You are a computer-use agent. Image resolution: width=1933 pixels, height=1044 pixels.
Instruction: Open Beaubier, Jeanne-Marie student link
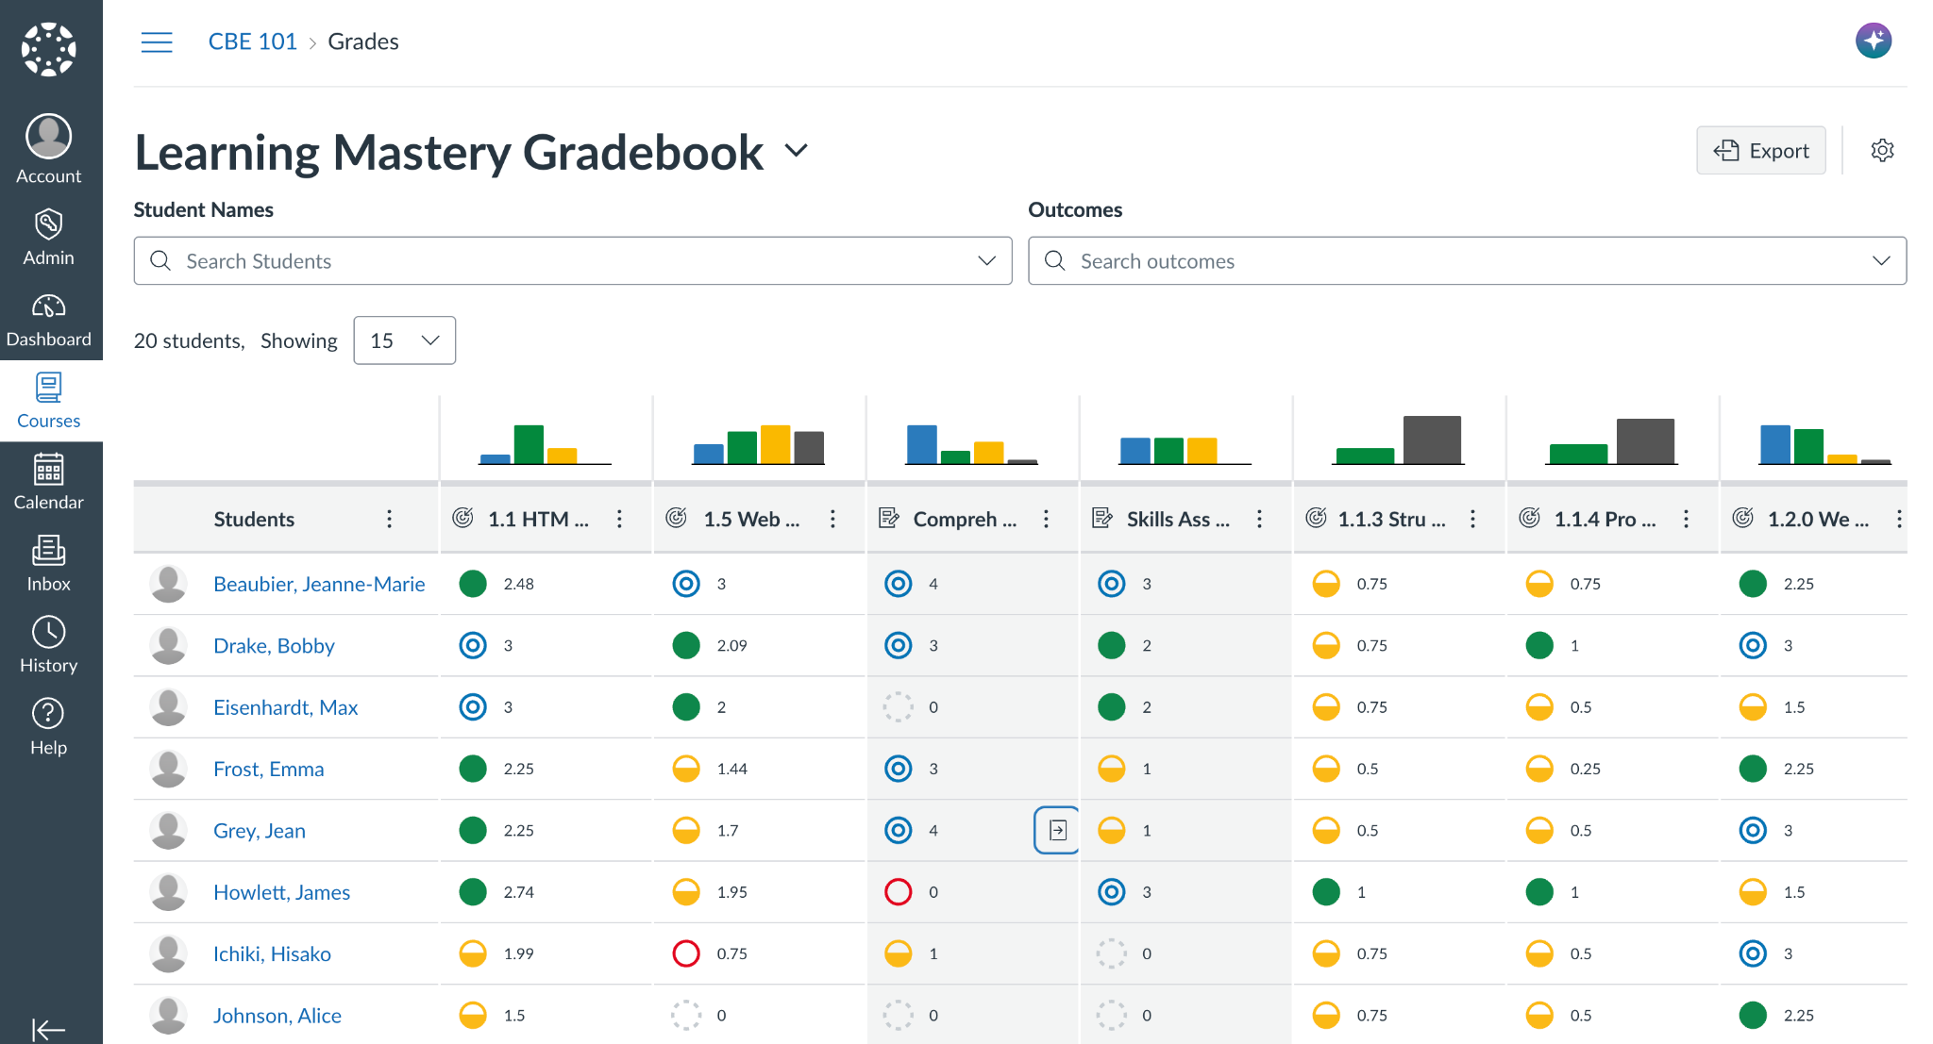coord(319,584)
